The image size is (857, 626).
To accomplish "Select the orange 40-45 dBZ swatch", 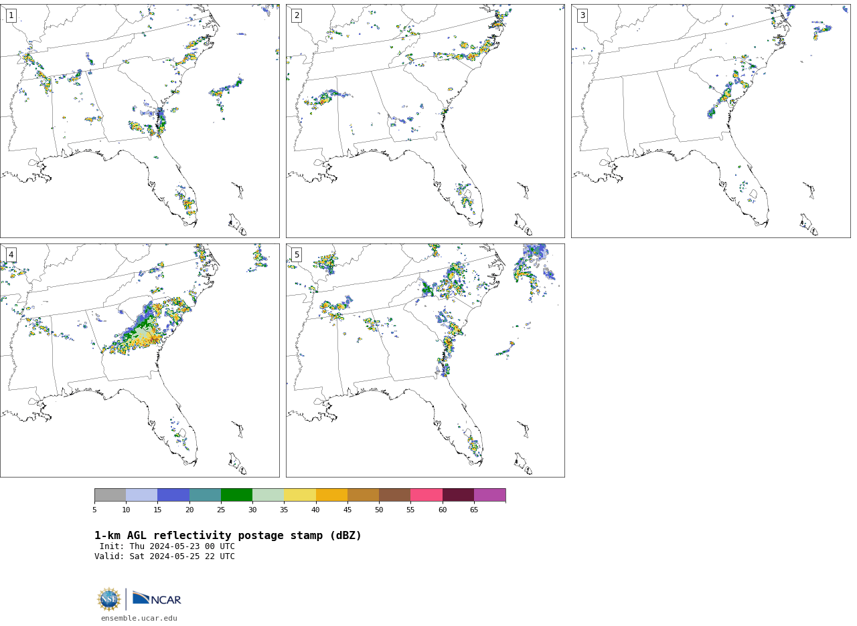I will click(x=331, y=495).
